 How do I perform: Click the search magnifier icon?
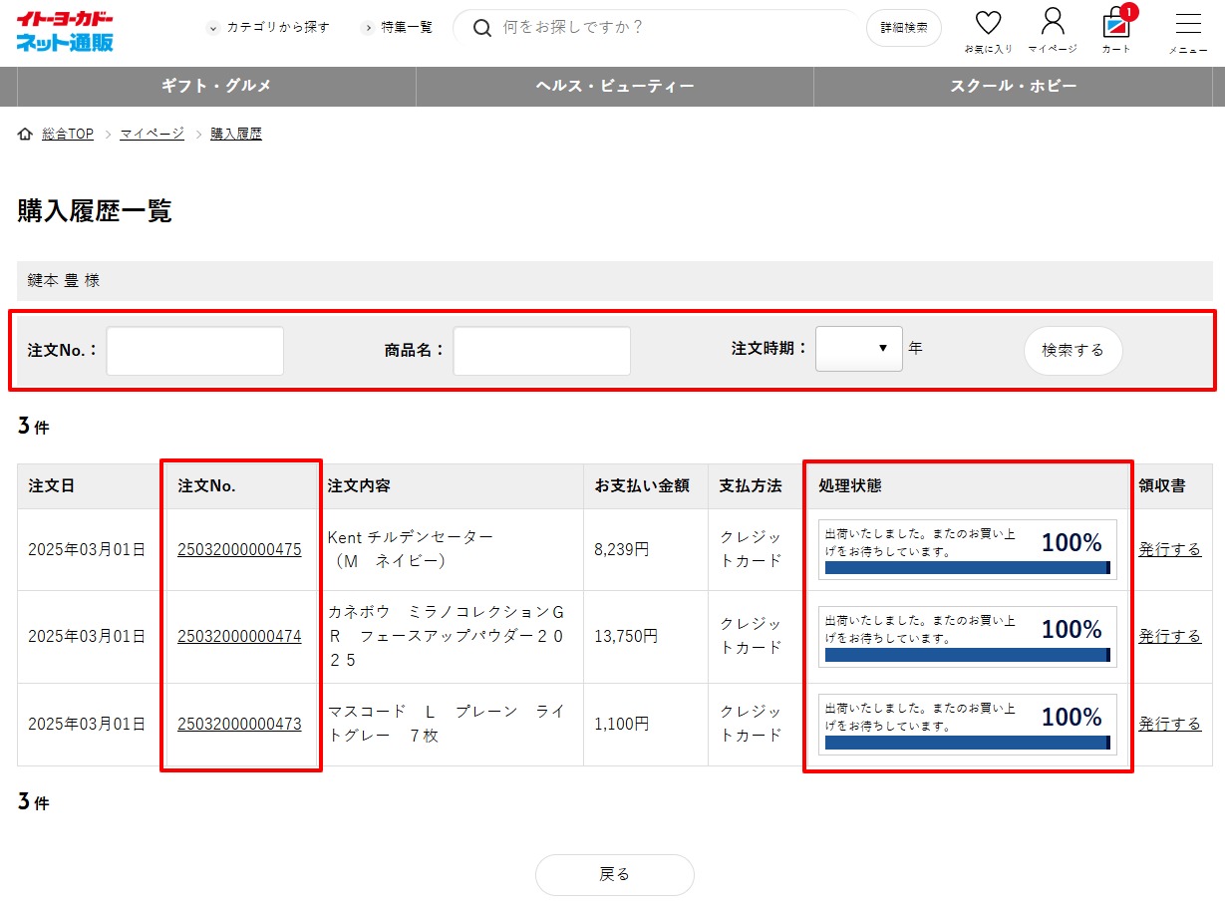click(x=482, y=28)
